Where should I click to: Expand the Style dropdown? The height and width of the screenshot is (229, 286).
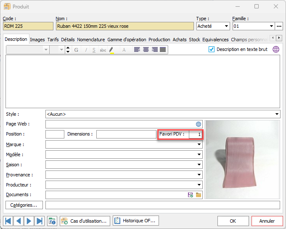(277, 114)
